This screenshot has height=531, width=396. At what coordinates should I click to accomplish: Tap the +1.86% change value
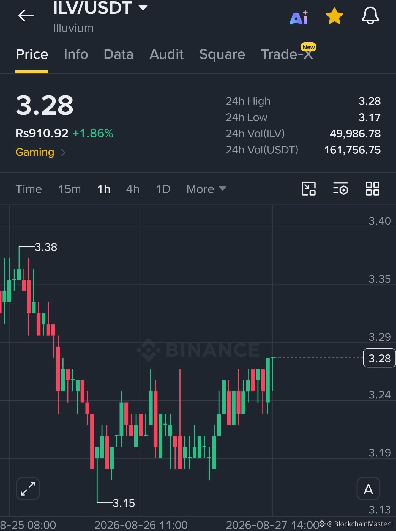(x=93, y=133)
